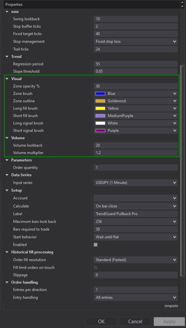Click the template link

coord(171,306)
